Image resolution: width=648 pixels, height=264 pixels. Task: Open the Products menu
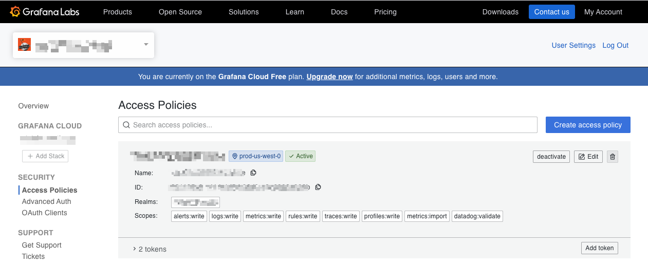[x=118, y=12]
